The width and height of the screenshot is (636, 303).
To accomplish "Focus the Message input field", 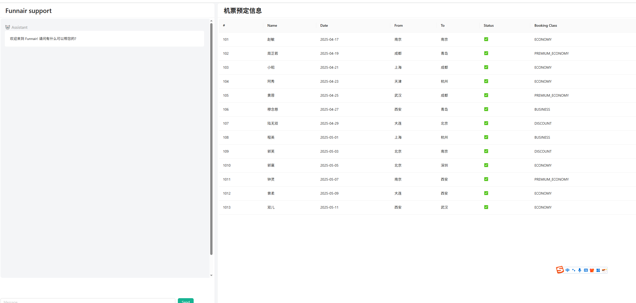I will coord(88,301).
